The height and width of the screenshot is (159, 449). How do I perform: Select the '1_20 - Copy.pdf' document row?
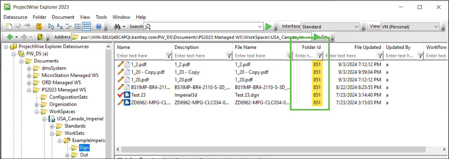click(281, 72)
